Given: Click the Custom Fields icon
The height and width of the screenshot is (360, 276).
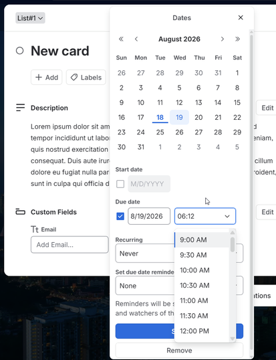Looking at the screenshot, I should point(20,211).
